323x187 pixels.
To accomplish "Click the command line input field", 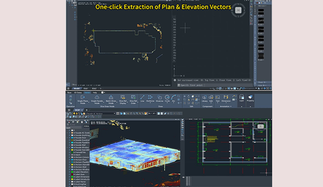I will (216, 85).
